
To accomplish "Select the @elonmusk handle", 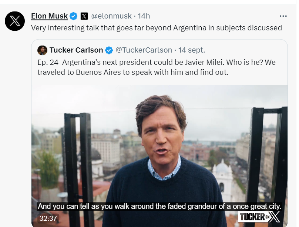I will [x=111, y=16].
